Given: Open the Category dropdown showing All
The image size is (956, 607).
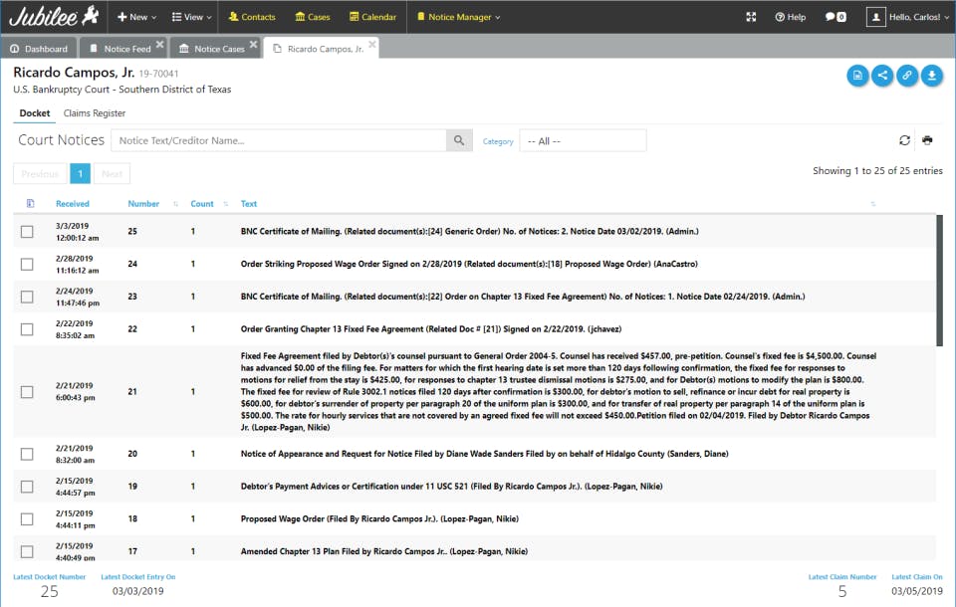Looking at the screenshot, I should [x=583, y=140].
